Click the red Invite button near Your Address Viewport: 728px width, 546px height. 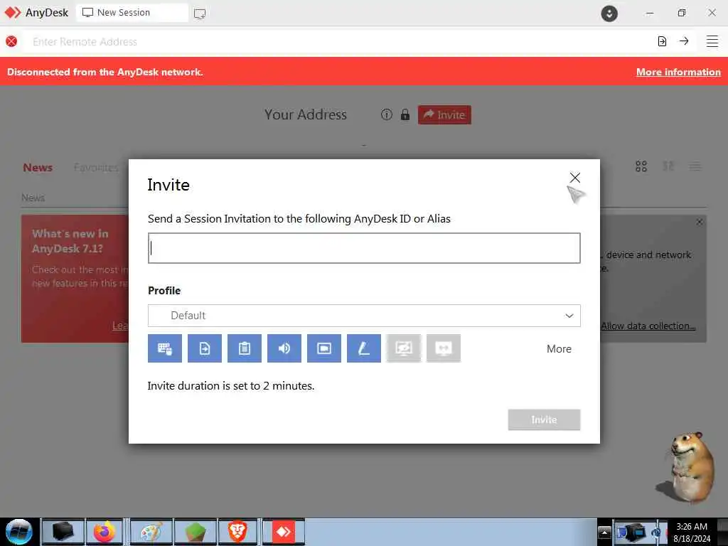(x=444, y=114)
